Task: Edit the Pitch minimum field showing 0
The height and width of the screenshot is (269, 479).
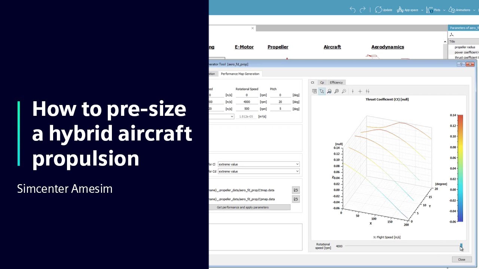Action: (x=280, y=95)
